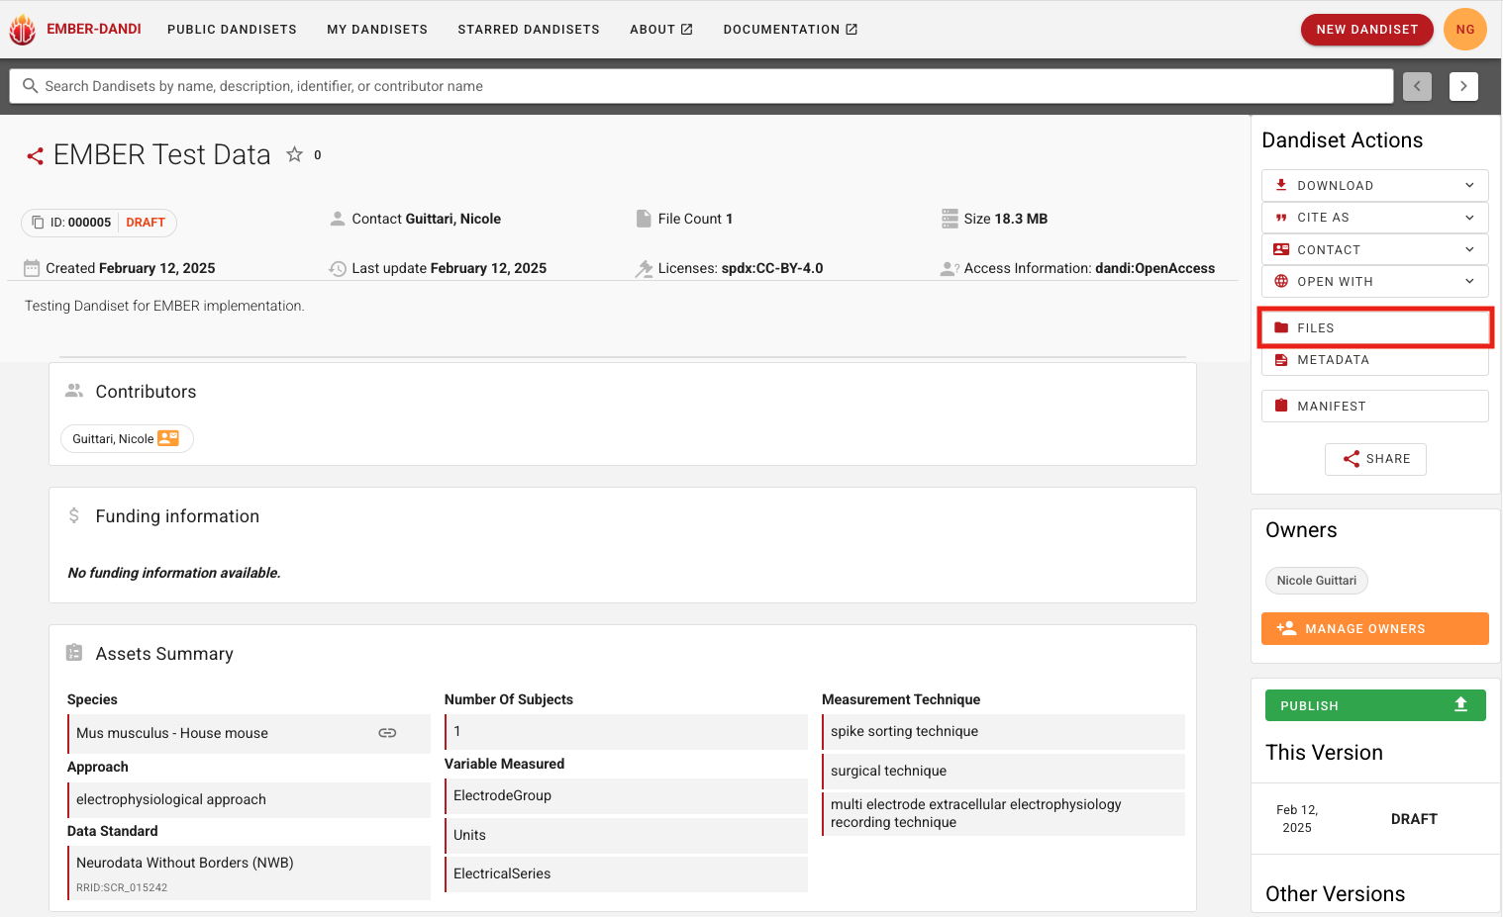Star the EMBER Test Data dandiset
The image size is (1503, 917).
[294, 154]
